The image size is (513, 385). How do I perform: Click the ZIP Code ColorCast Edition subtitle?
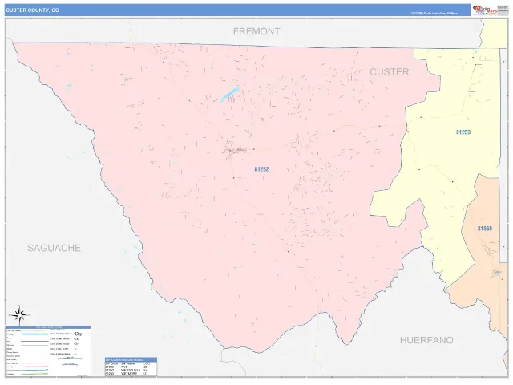pyautogui.click(x=434, y=14)
